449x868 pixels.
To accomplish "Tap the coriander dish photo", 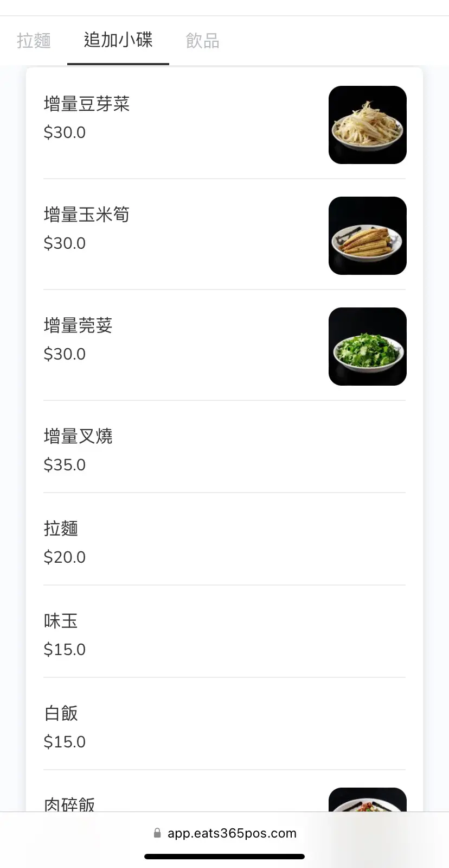I will [x=367, y=347].
